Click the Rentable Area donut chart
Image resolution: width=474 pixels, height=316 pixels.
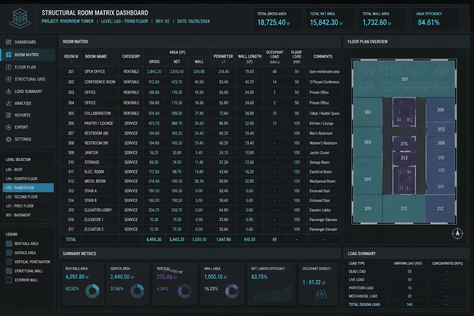tap(92, 291)
